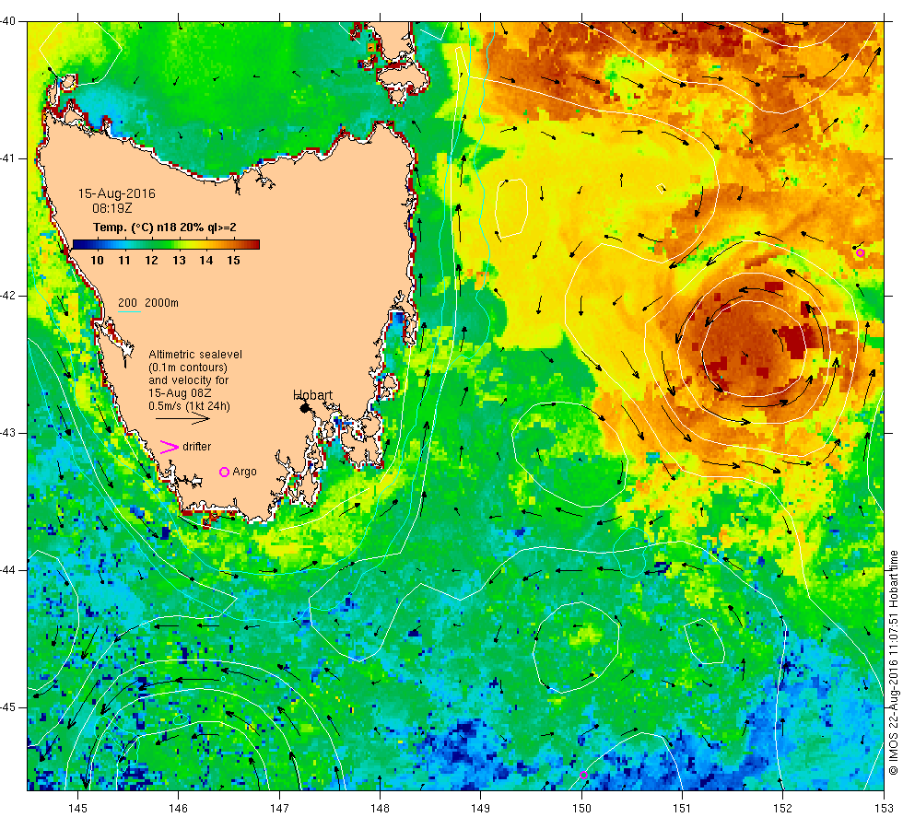The width and height of the screenshot is (903, 829).
Task: Click the 151 longitude axis label
Action: point(682,809)
